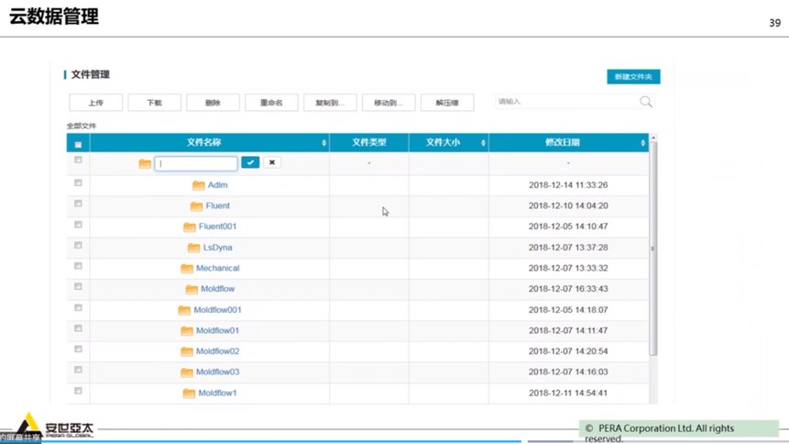Click the 上传 upload button
The width and height of the screenshot is (789, 444).
(x=95, y=103)
